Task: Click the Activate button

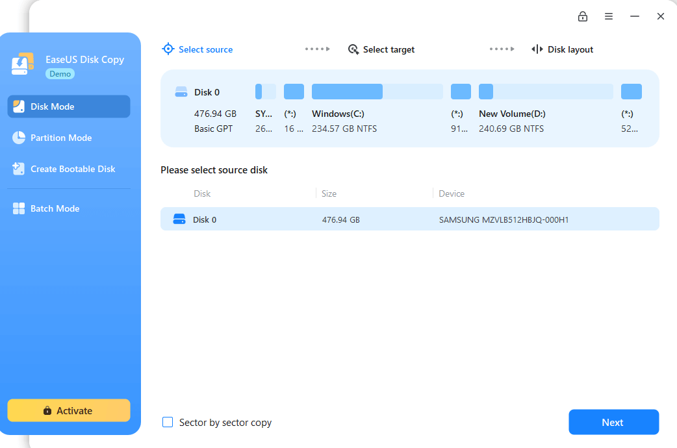Action: click(68, 410)
